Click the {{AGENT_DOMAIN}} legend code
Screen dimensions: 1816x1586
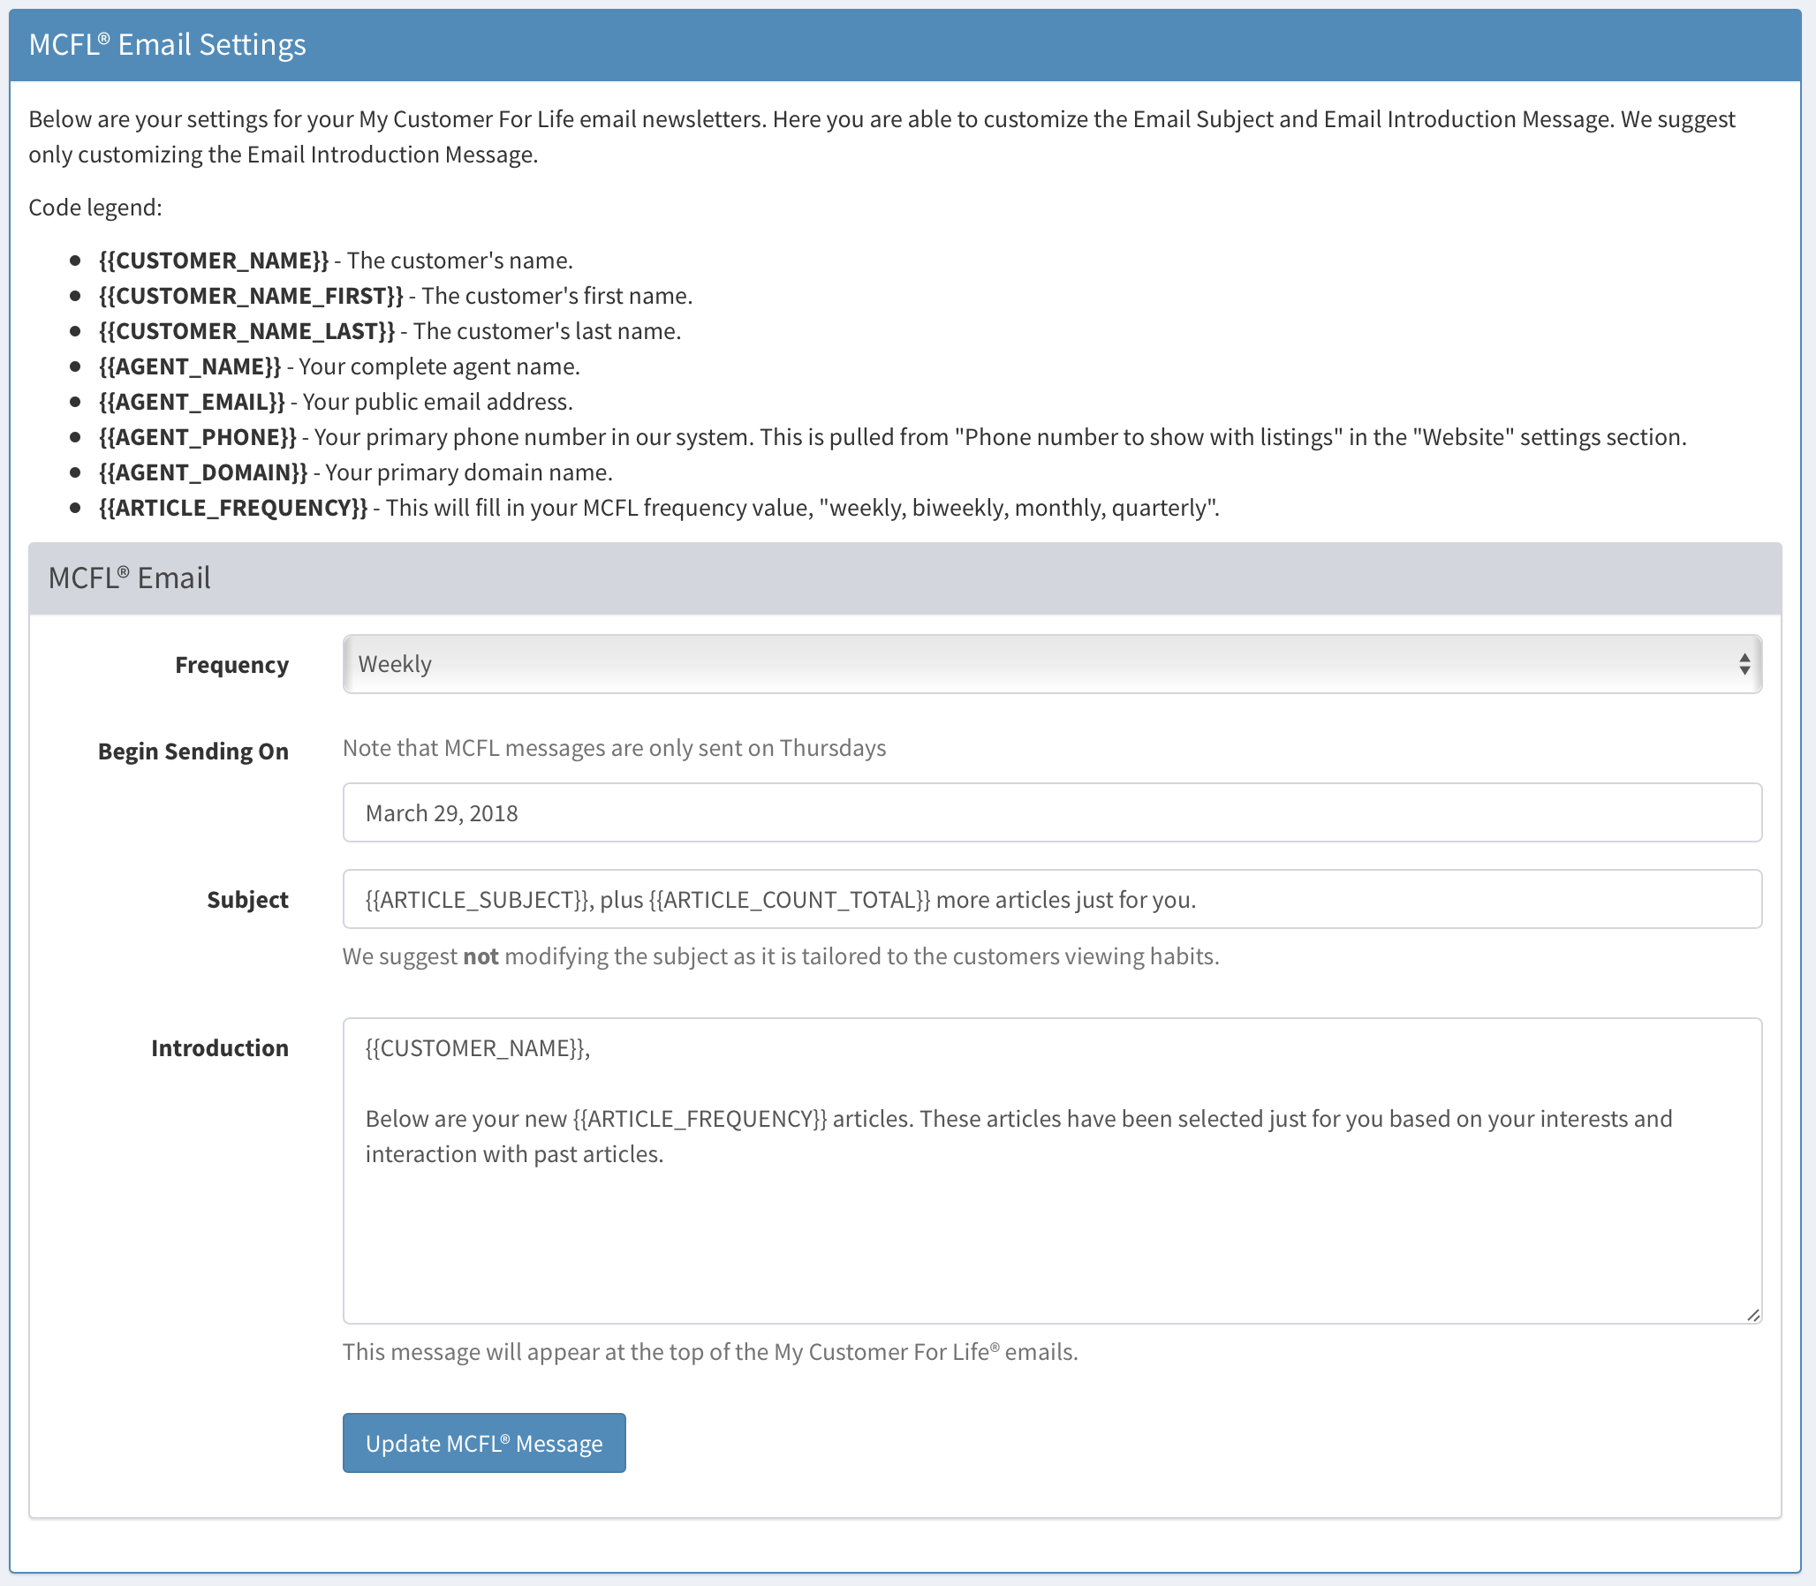203,472
